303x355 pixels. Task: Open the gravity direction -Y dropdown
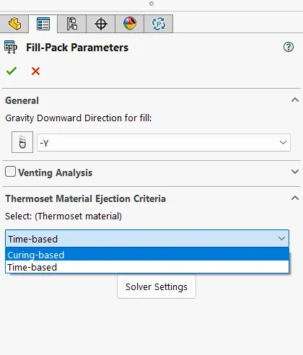coord(164,142)
